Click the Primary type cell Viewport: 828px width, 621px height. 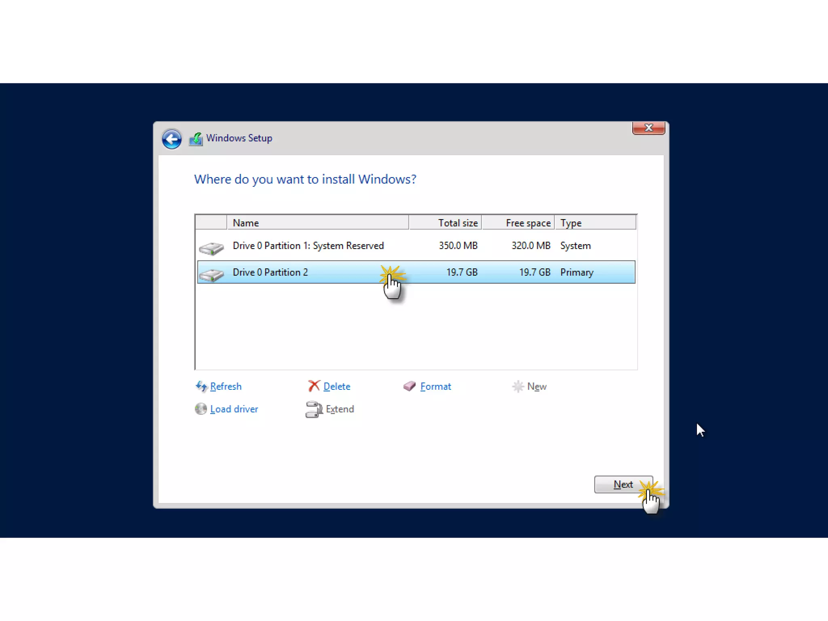point(577,272)
